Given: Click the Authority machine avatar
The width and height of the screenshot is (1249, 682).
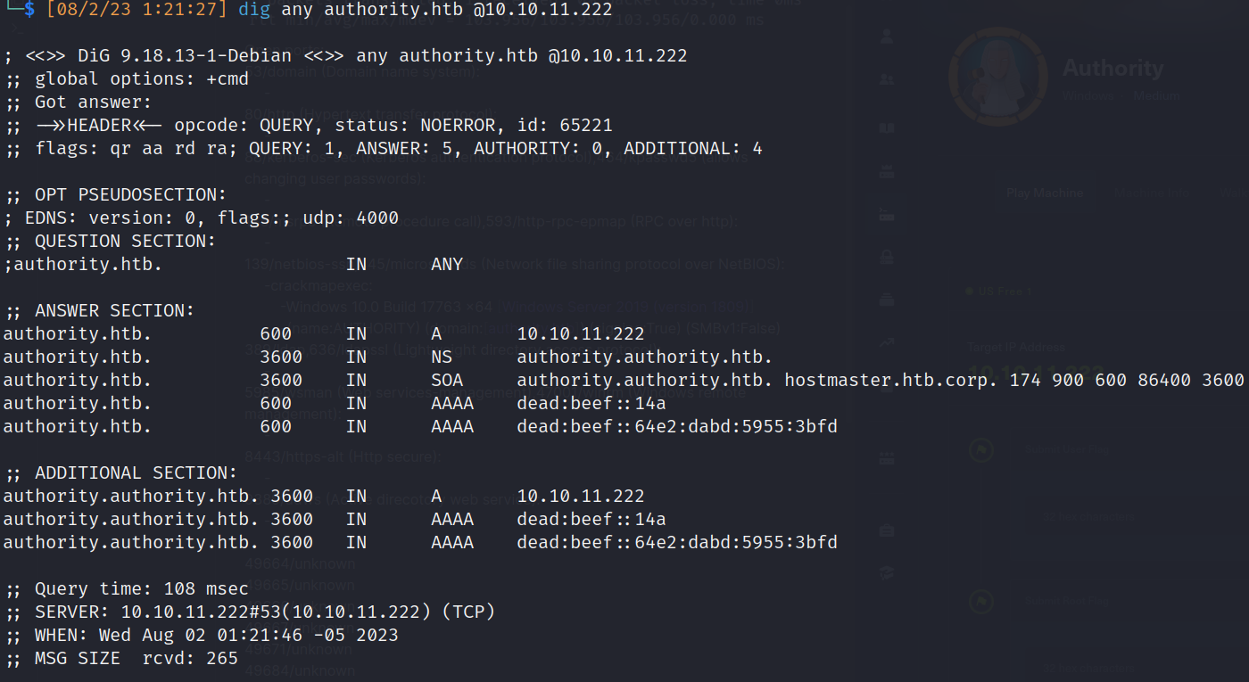Looking at the screenshot, I should (x=997, y=78).
